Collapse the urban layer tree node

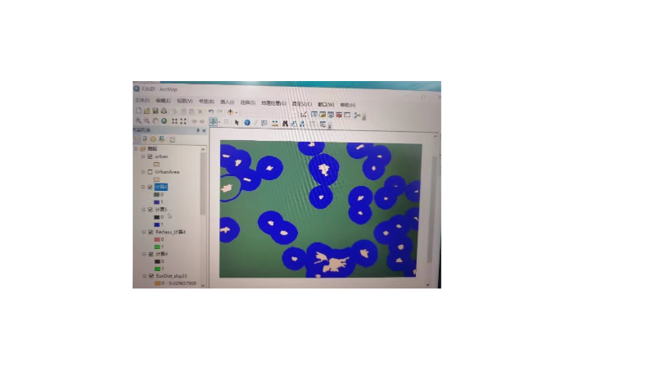coord(142,156)
